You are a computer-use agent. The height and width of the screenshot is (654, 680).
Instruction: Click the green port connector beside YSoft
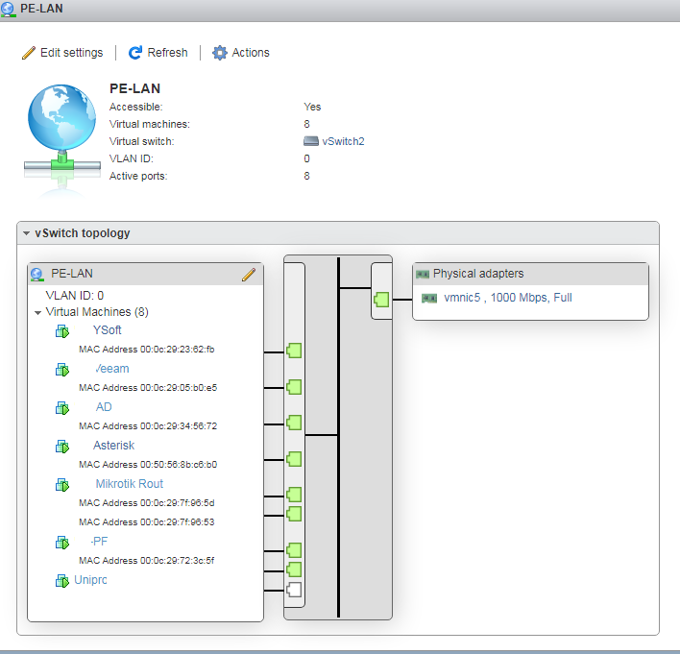point(294,351)
